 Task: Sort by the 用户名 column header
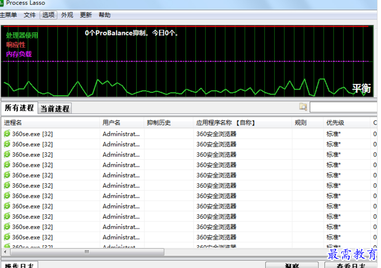click(x=122, y=123)
